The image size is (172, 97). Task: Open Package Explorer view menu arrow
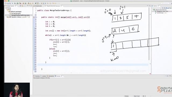pyautogui.click(x=27, y=6)
